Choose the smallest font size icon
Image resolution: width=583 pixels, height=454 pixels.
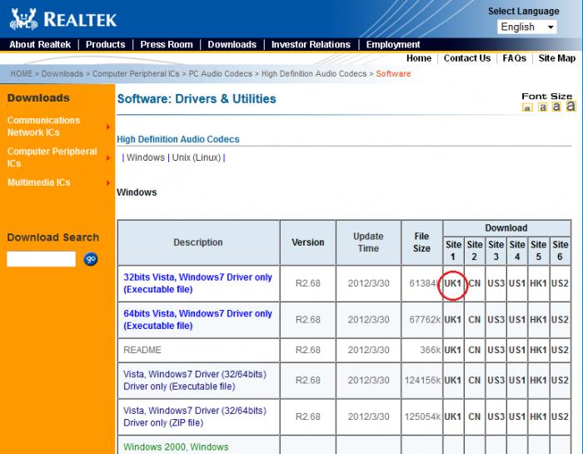(x=527, y=107)
